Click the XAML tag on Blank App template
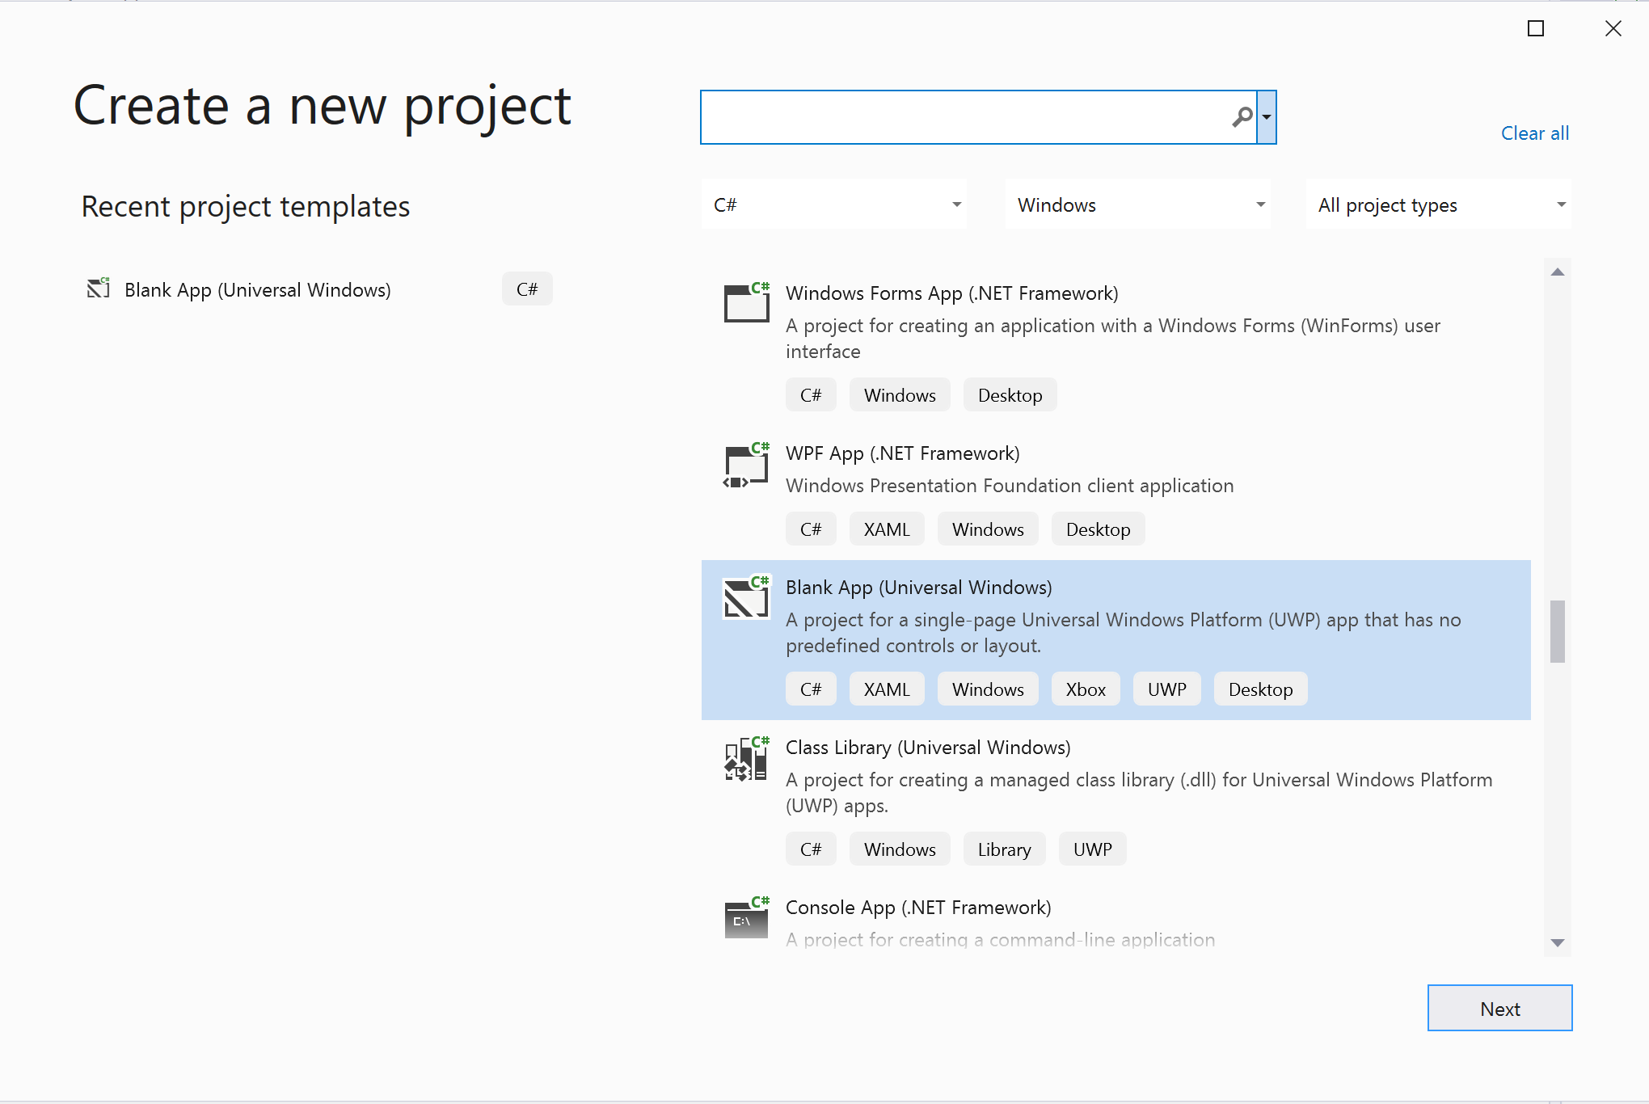 point(886,689)
